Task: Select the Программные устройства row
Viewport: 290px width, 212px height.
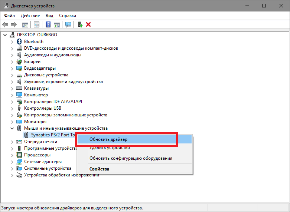Action: pos(50,148)
